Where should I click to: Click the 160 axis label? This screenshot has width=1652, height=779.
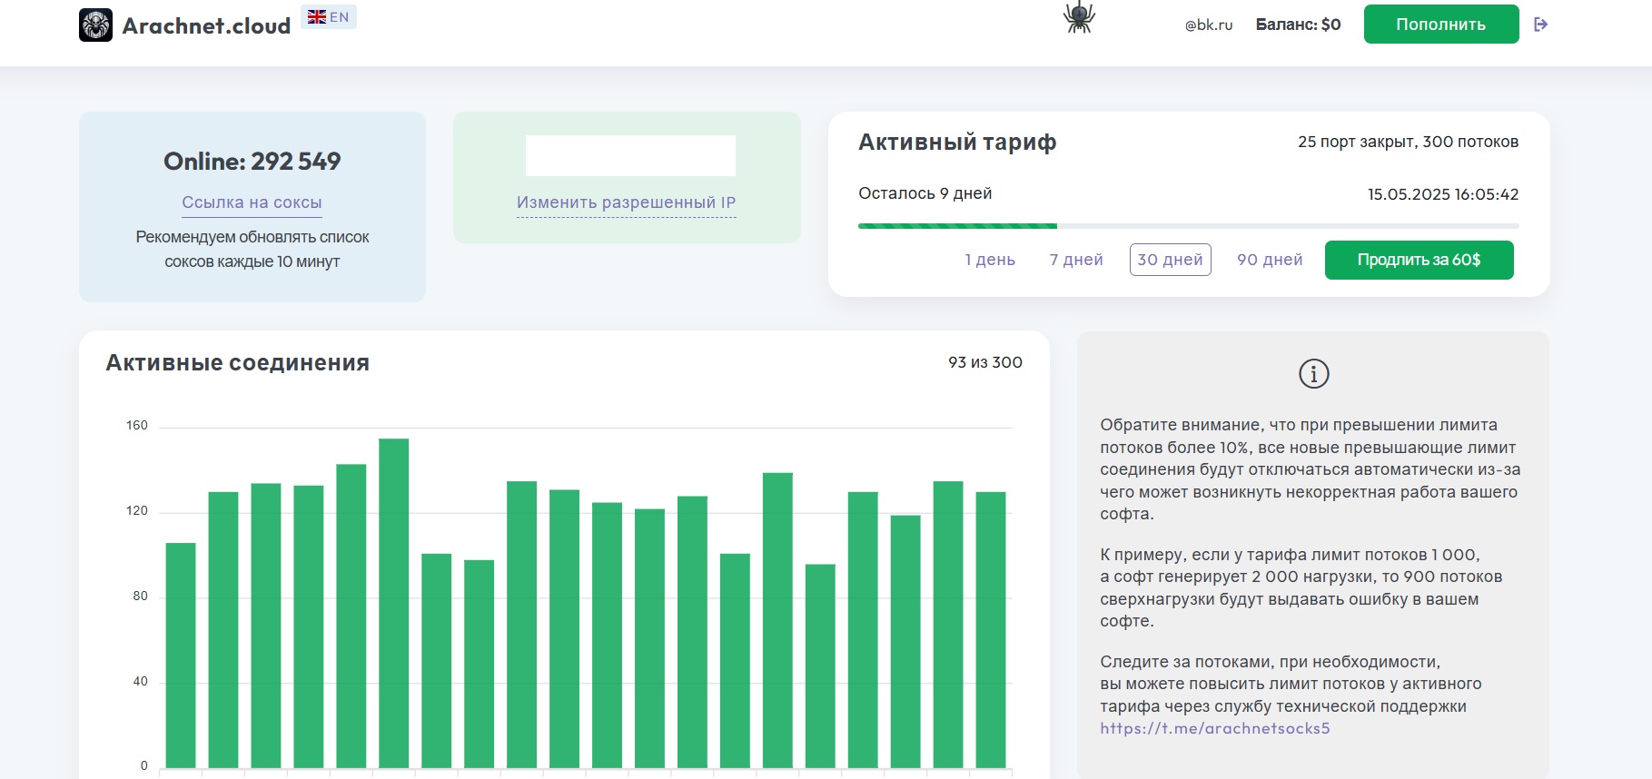point(137,425)
